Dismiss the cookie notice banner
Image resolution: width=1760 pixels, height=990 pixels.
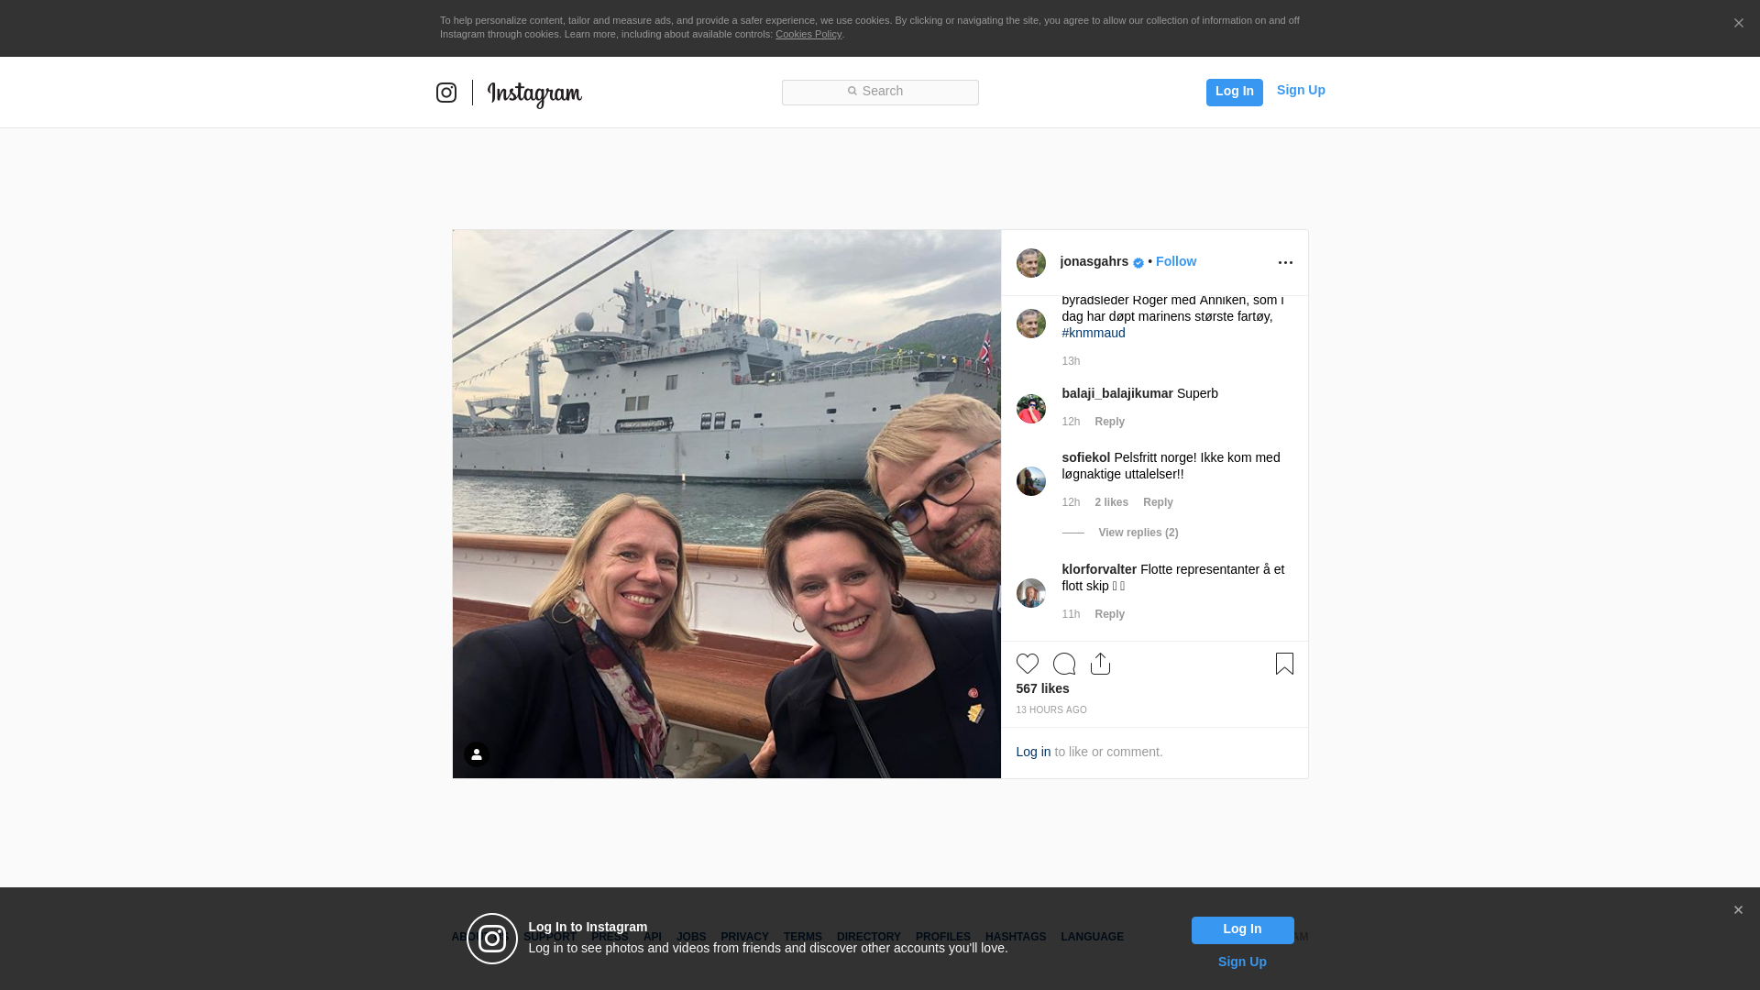(1738, 24)
